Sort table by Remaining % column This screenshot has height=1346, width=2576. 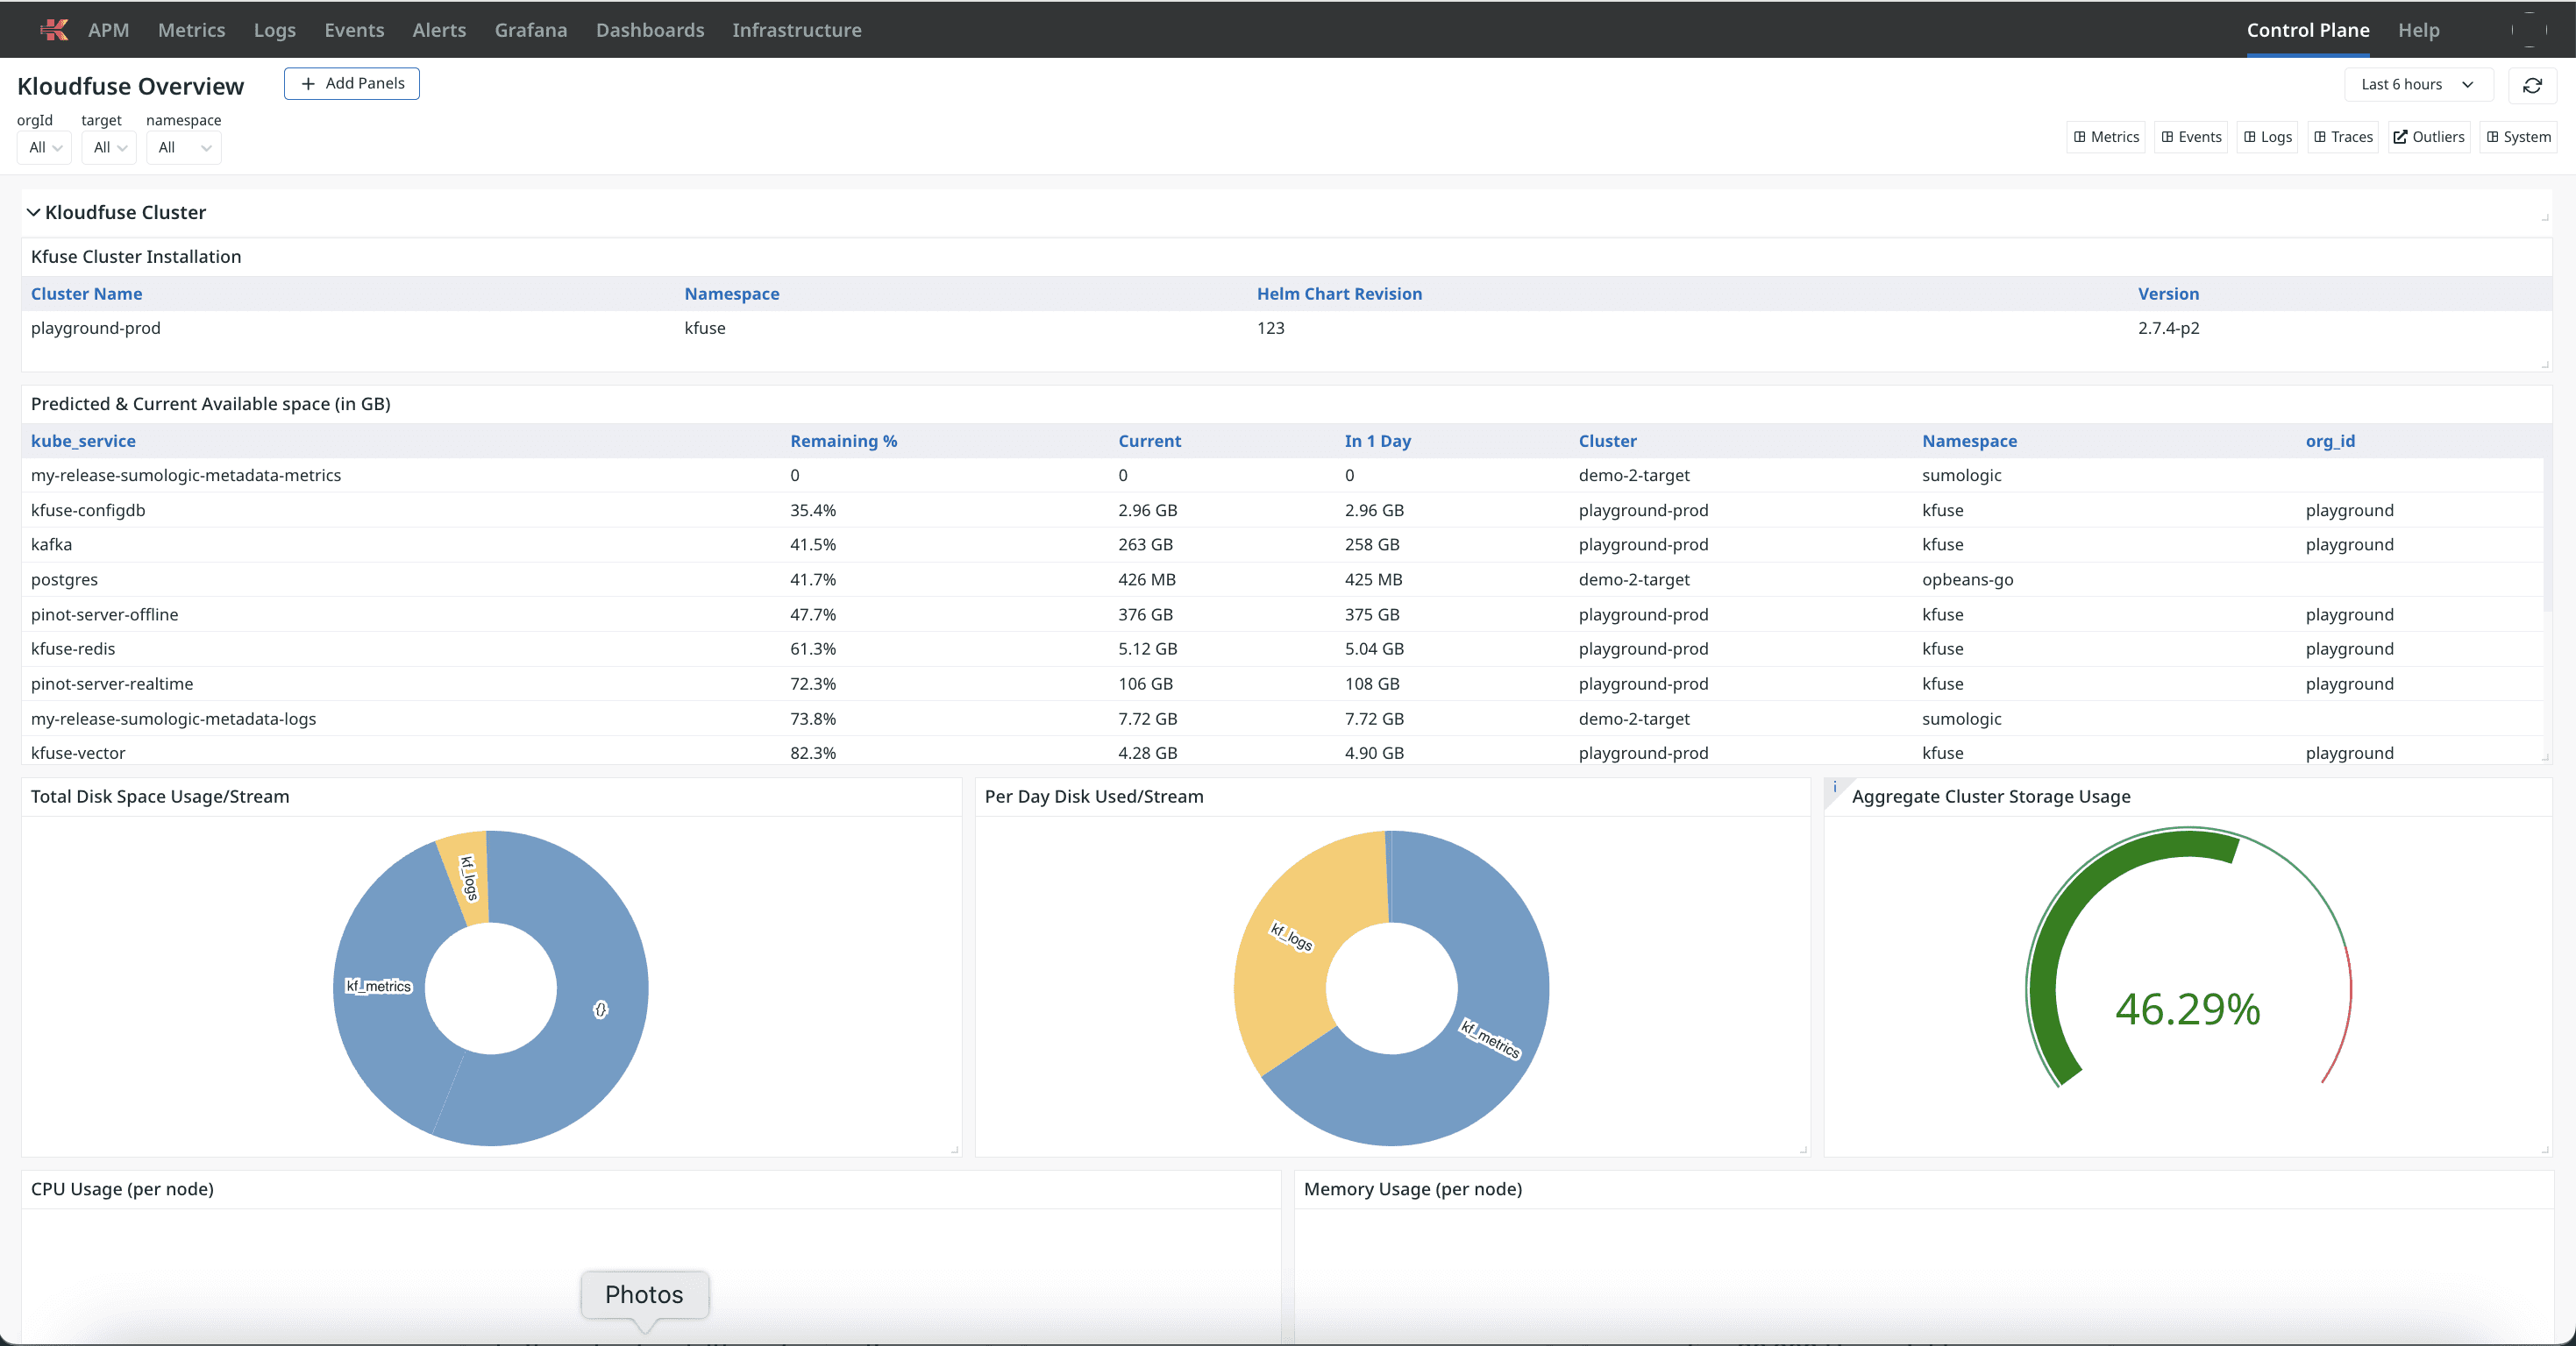coord(843,441)
